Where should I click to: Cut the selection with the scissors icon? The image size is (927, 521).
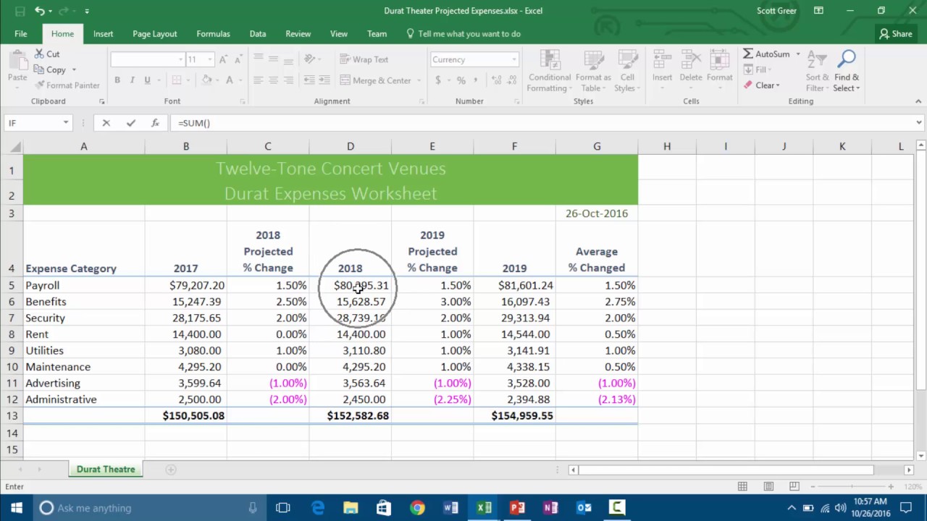tap(38, 54)
